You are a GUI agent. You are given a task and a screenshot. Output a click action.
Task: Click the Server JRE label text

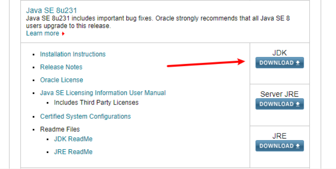279,94
